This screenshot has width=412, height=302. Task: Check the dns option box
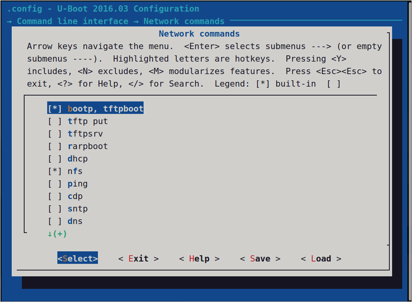click(55, 221)
